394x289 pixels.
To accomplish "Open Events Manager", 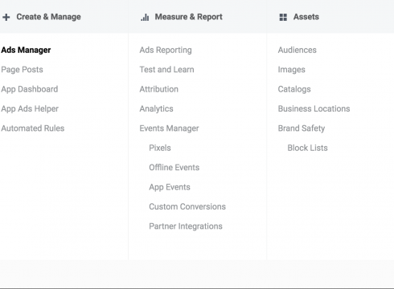I will coord(169,128).
